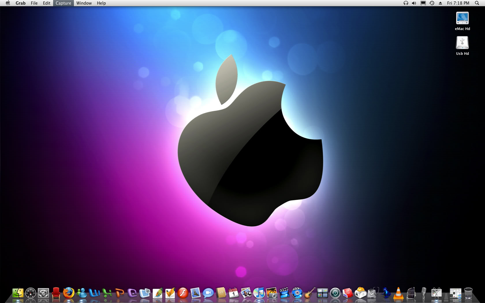Screen dimensions: 485x303
Task: Open the Trash in the Dock
Action: pos(468,293)
